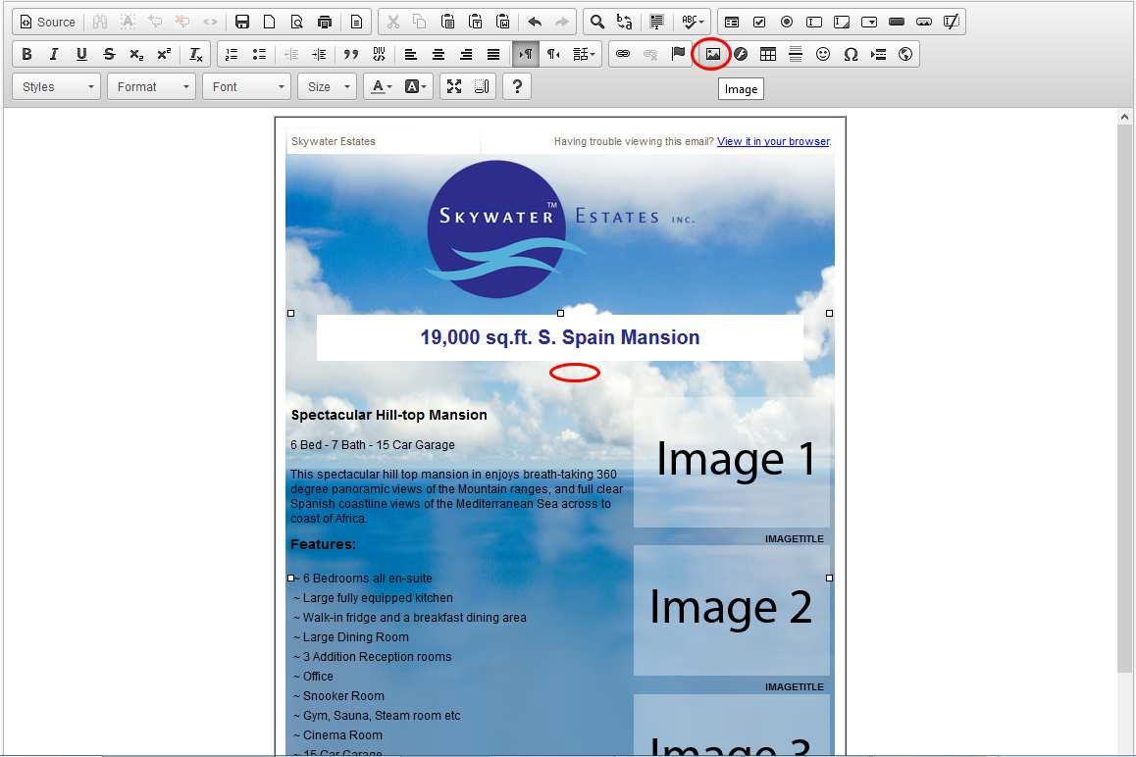This screenshot has height=757, width=1136.
Task: Toggle Superscript formatting
Action: point(164,54)
